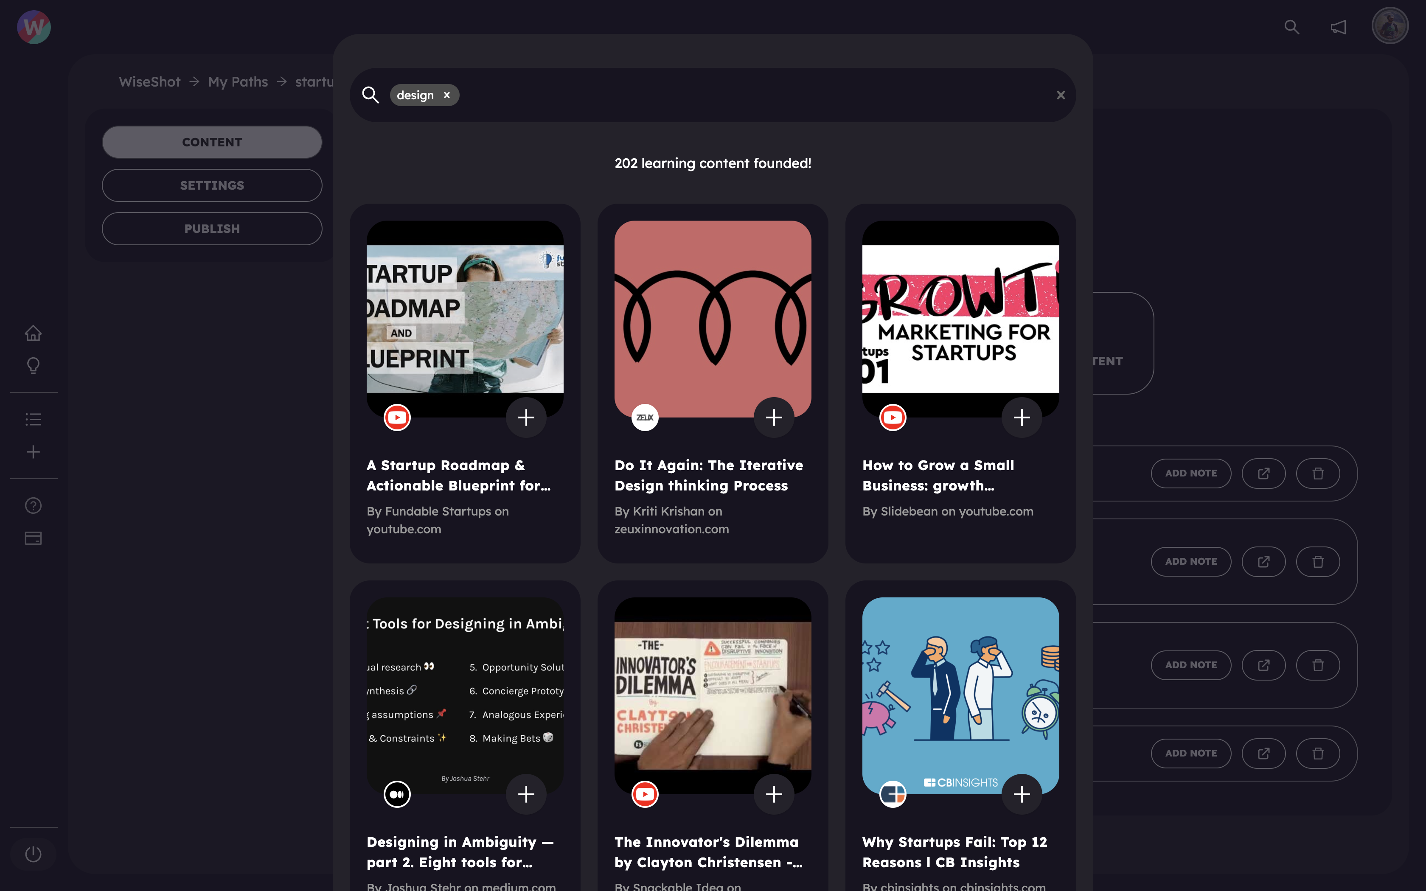
Task: Add Why Startups Fail with plus button
Action: [x=1022, y=794]
